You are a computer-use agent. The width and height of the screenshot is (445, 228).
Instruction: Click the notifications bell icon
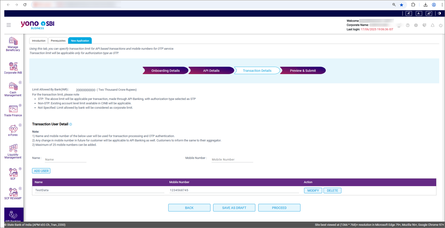click(x=432, y=25)
